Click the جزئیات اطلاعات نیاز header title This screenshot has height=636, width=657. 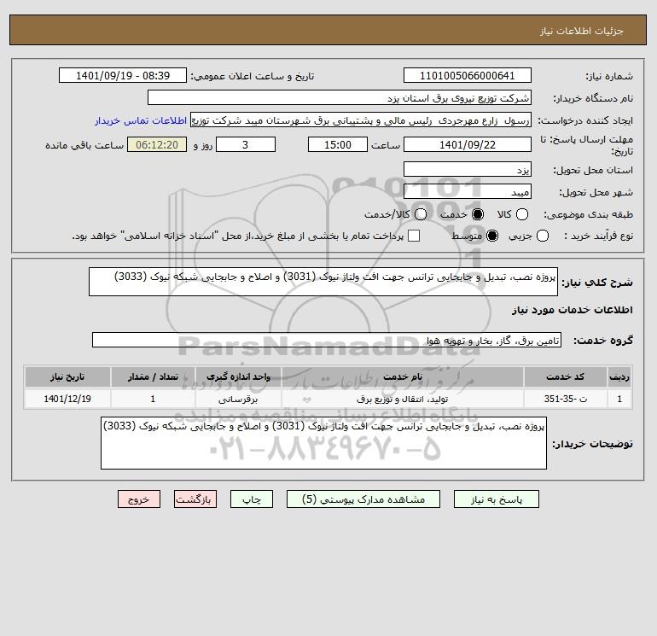click(582, 31)
